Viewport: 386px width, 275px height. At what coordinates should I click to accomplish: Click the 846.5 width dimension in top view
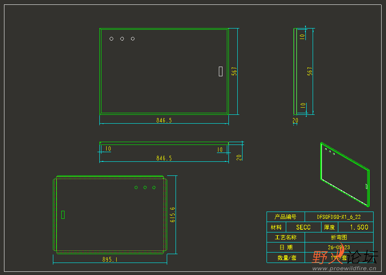(x=164, y=120)
